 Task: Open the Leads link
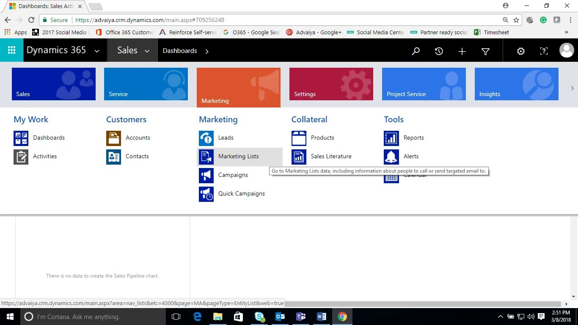click(x=226, y=138)
